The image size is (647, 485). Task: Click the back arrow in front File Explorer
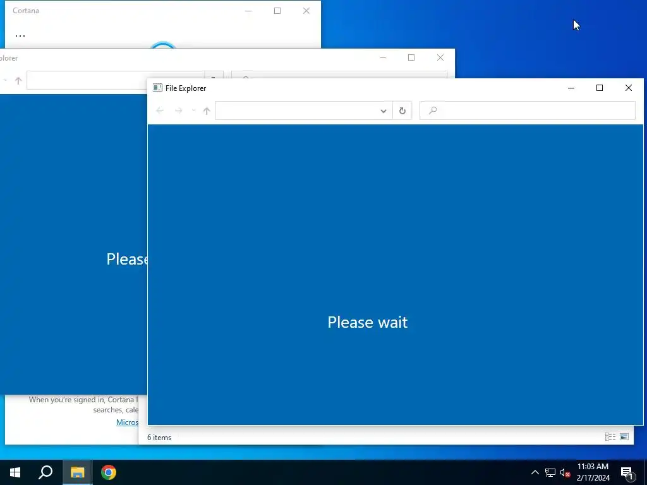pos(160,111)
